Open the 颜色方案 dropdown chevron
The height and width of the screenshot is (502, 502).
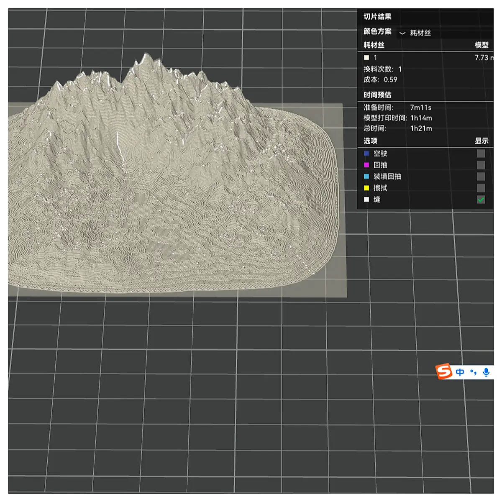pyautogui.click(x=402, y=33)
